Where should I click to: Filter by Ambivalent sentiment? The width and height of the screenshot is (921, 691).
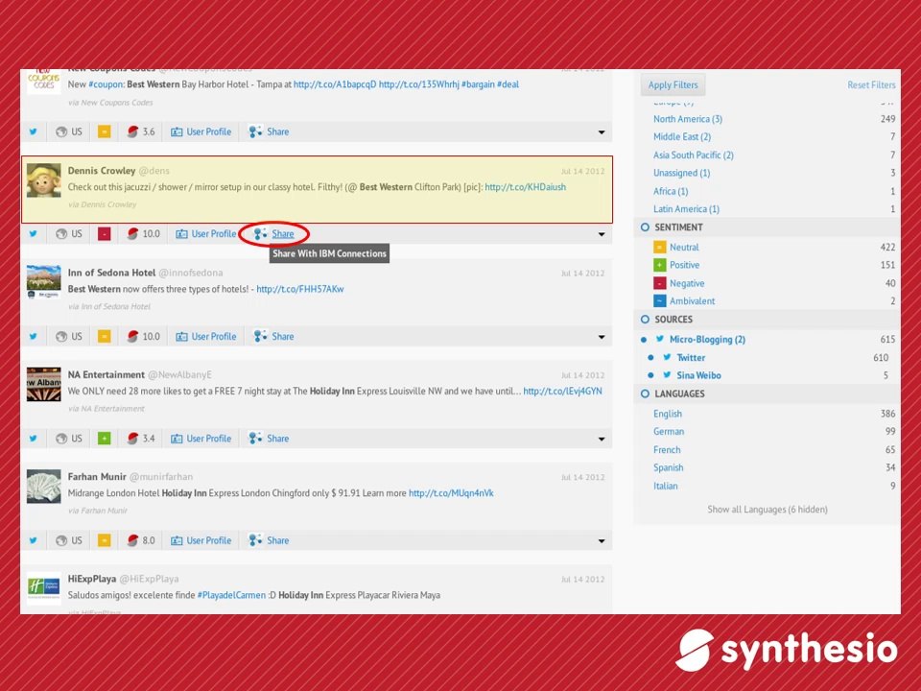click(x=692, y=300)
